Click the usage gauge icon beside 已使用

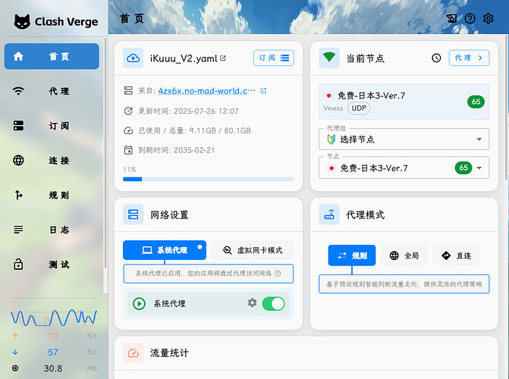(x=128, y=130)
